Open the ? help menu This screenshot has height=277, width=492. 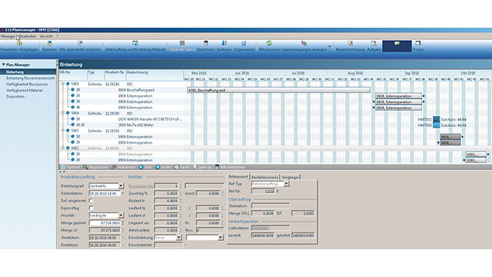click(x=58, y=36)
